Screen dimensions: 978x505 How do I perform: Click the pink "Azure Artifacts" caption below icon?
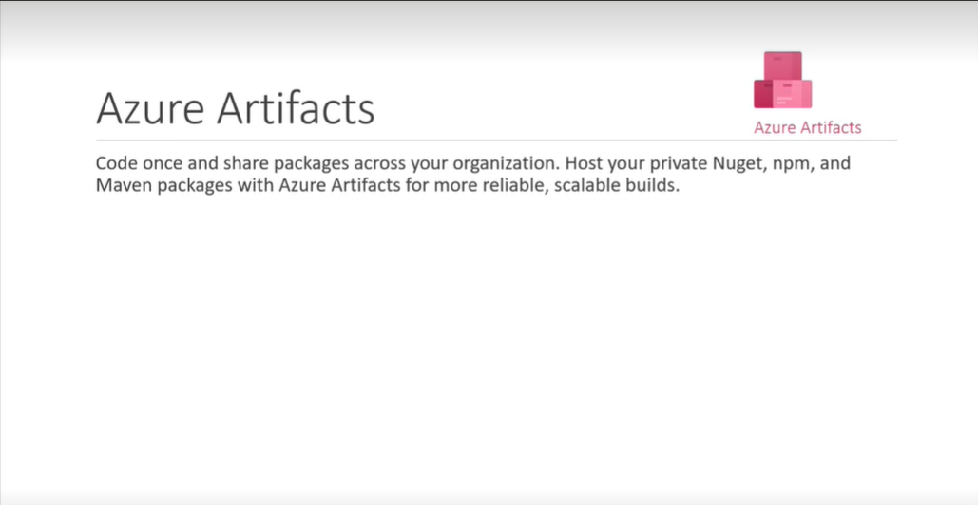point(808,127)
